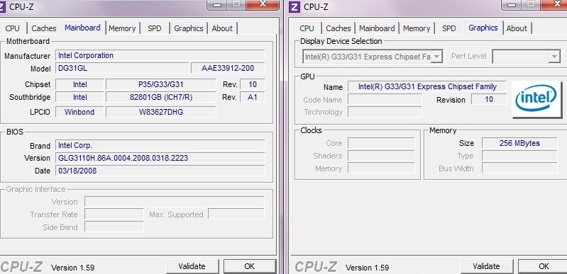Open CPU tab in left CPU-Z window
This screenshot has height=274, width=567.
[13, 28]
